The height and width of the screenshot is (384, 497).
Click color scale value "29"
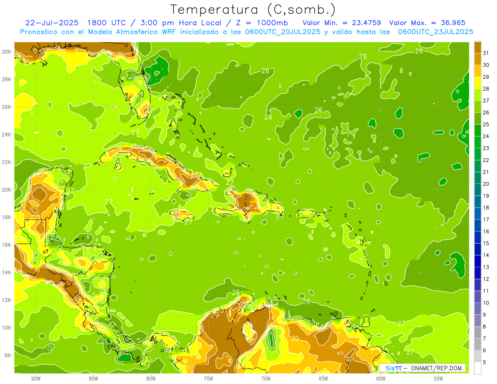pos(486,77)
